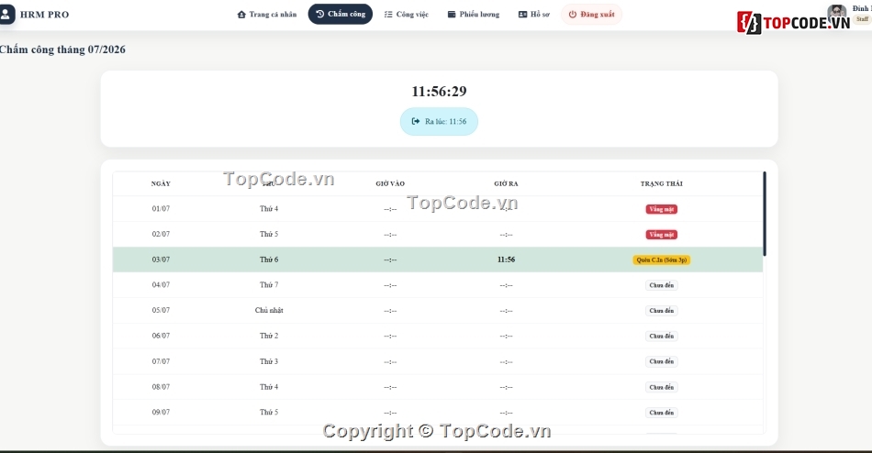Select the 08/07 date cell
The image size is (872, 453).
(161, 387)
